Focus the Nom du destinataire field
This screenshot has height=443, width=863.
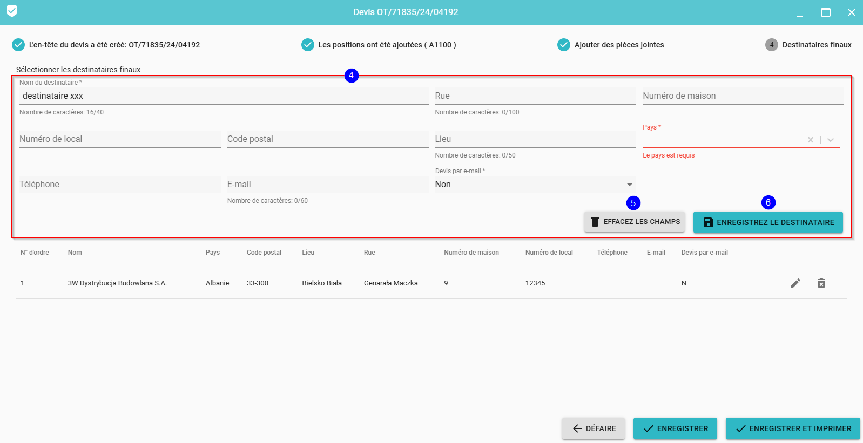(x=224, y=96)
